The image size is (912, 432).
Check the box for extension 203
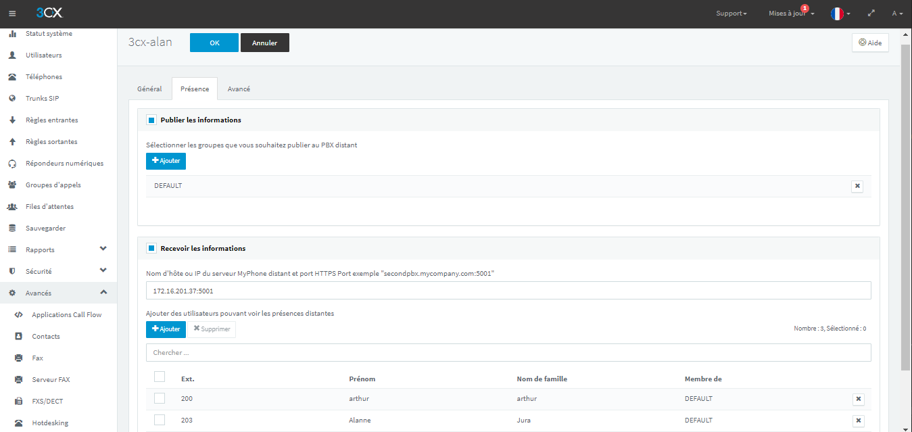click(x=160, y=420)
